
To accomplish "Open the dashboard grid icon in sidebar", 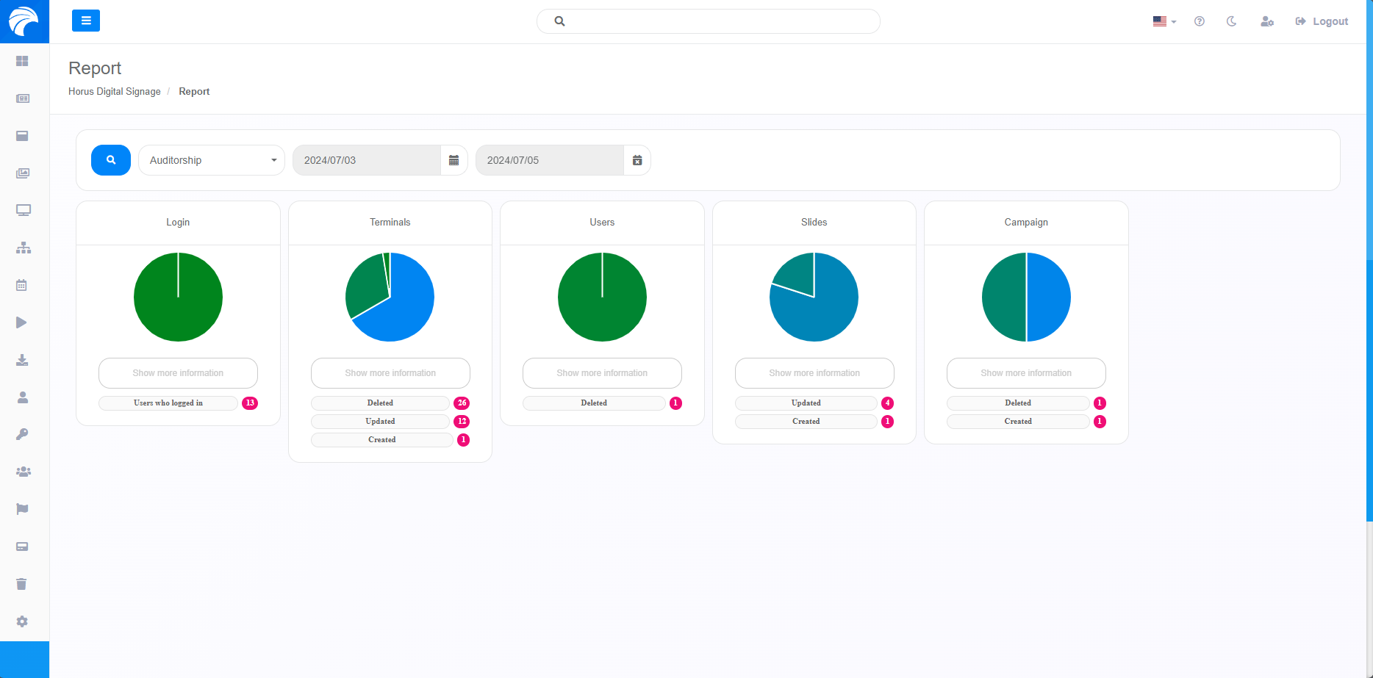I will coord(23,61).
